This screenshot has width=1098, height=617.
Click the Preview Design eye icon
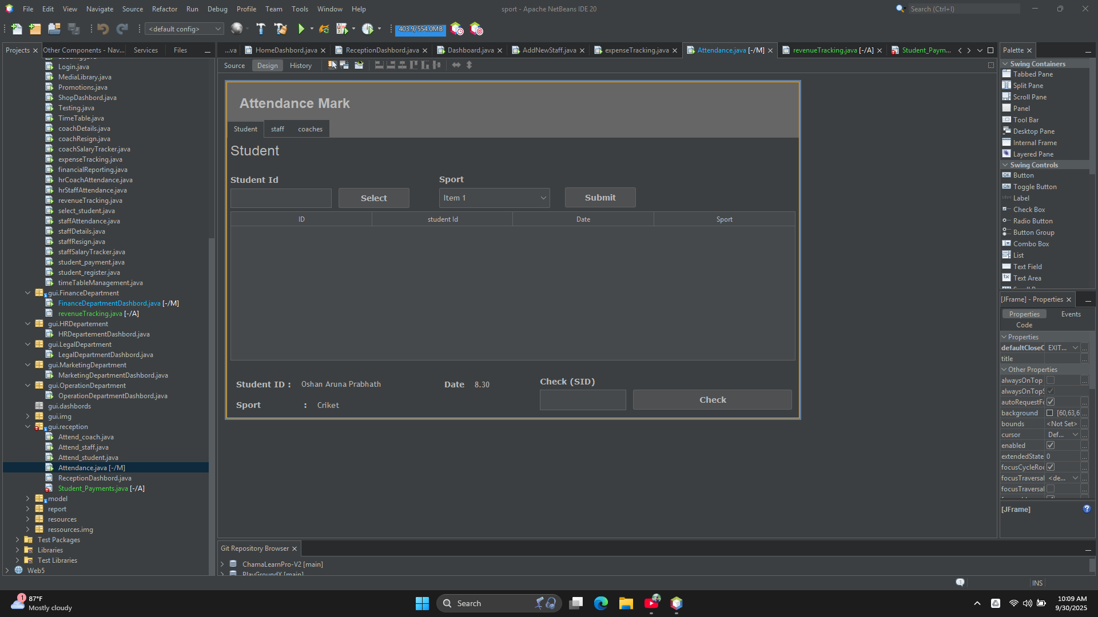tap(359, 65)
